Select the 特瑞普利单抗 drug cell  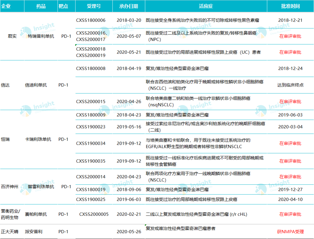[x=41, y=36]
